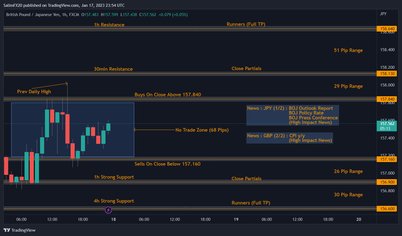Click the 156.800 price axis value

[387, 191]
